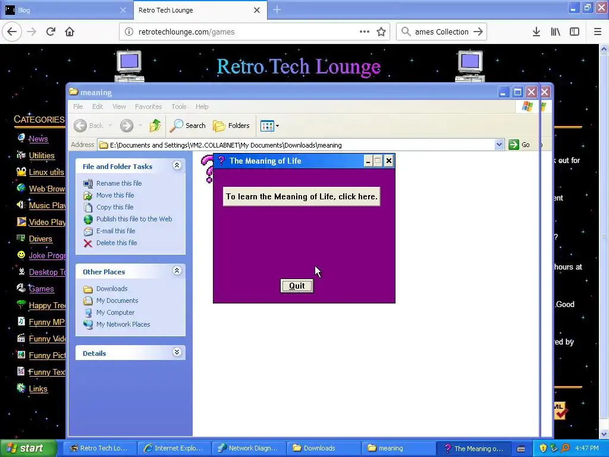This screenshot has width=609, height=457.
Task: Submit the search with the arrow
Action: click(x=478, y=32)
